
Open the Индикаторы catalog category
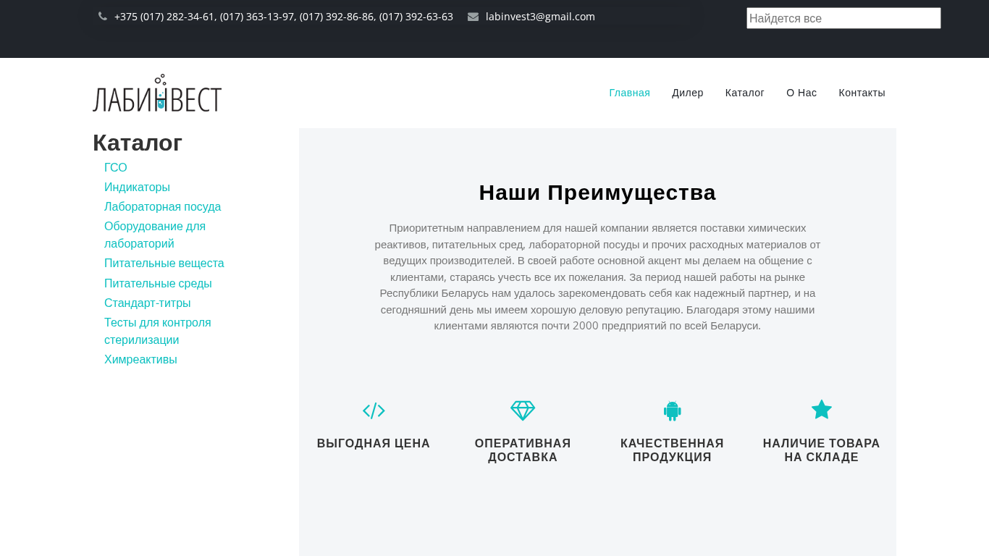pos(137,188)
